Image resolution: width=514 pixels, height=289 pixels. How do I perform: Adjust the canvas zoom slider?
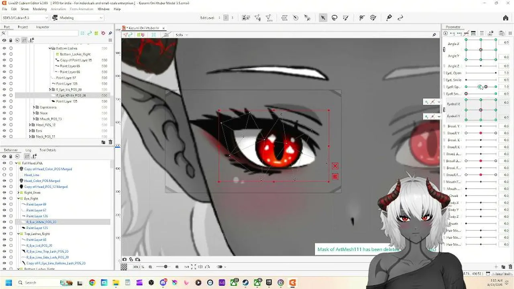point(165,267)
